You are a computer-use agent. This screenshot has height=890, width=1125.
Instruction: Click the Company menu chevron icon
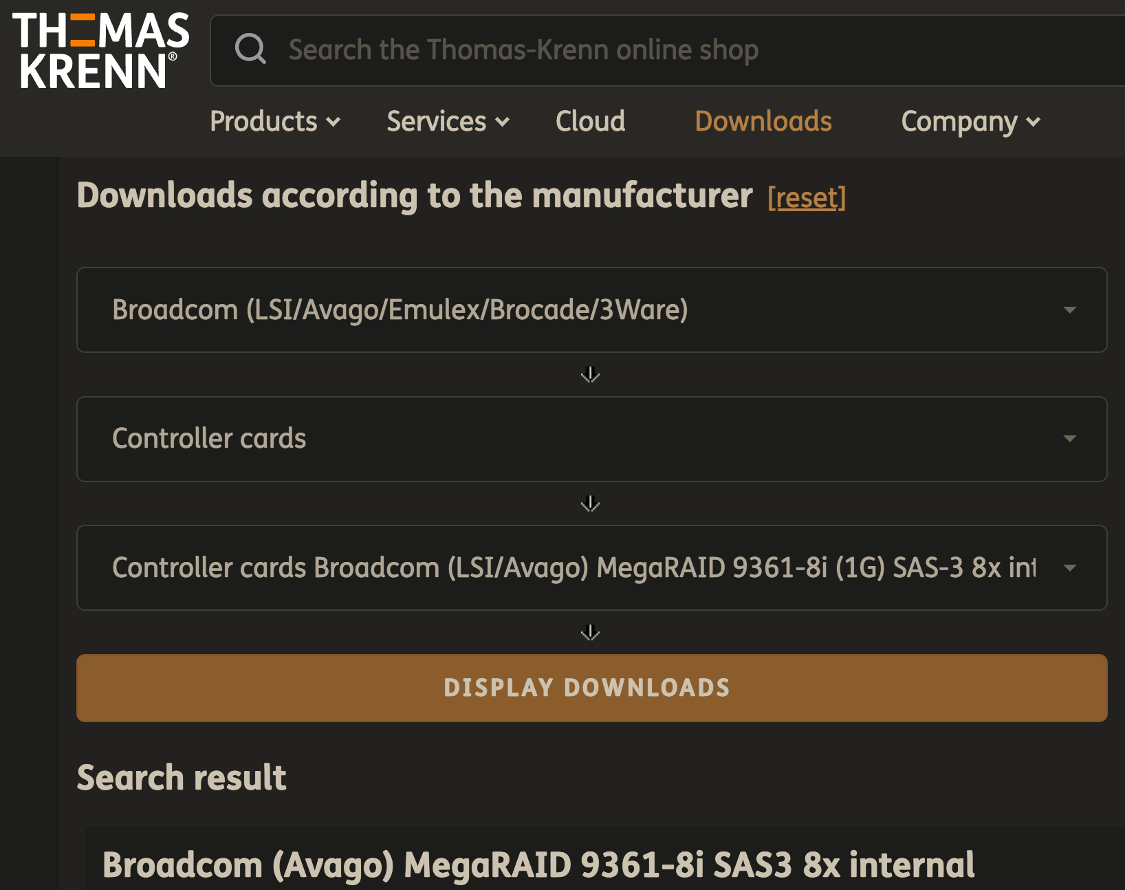coord(1033,122)
